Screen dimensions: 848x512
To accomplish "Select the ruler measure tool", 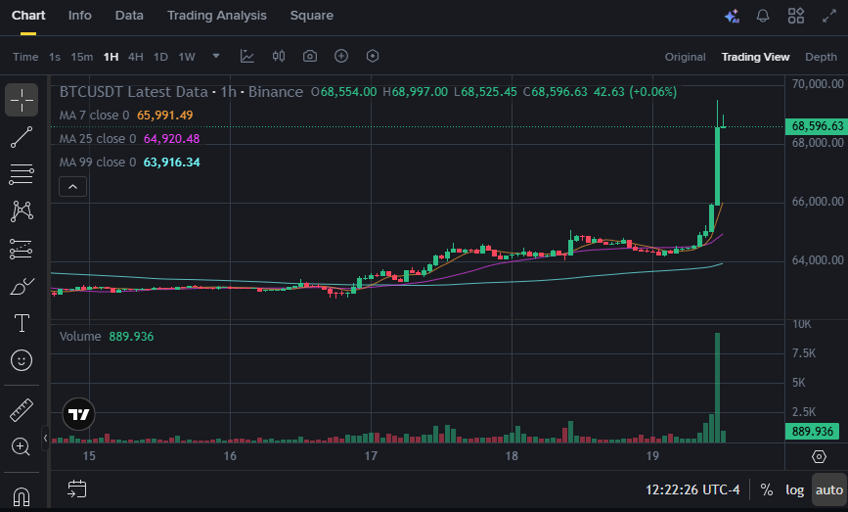I will click(22, 410).
